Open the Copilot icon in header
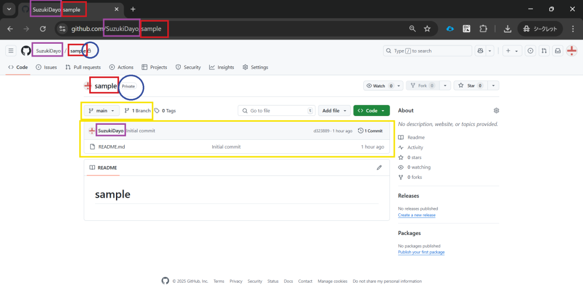The image size is (583, 306). 480,51
